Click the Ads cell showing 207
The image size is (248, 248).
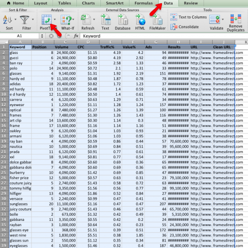(x=156, y=204)
